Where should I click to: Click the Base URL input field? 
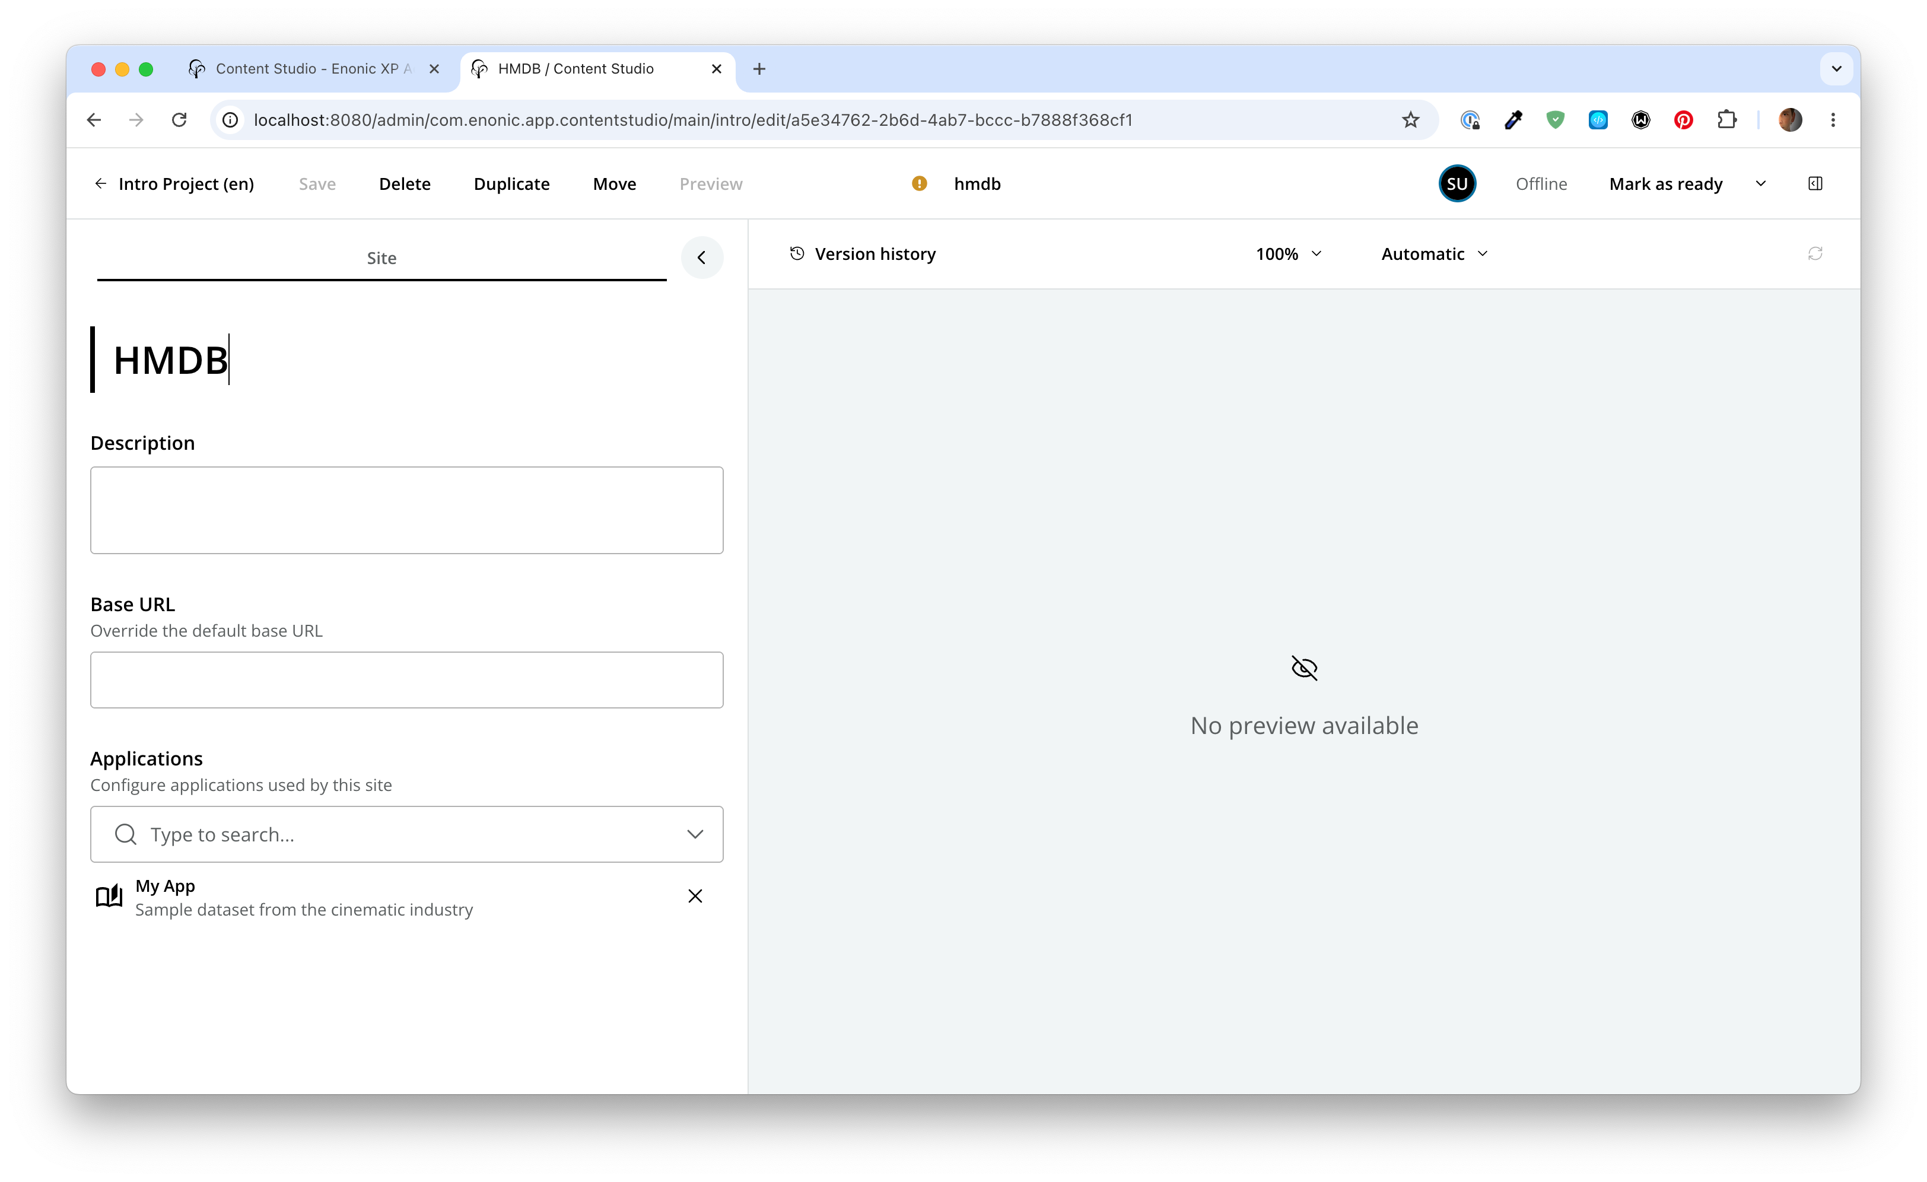406,680
